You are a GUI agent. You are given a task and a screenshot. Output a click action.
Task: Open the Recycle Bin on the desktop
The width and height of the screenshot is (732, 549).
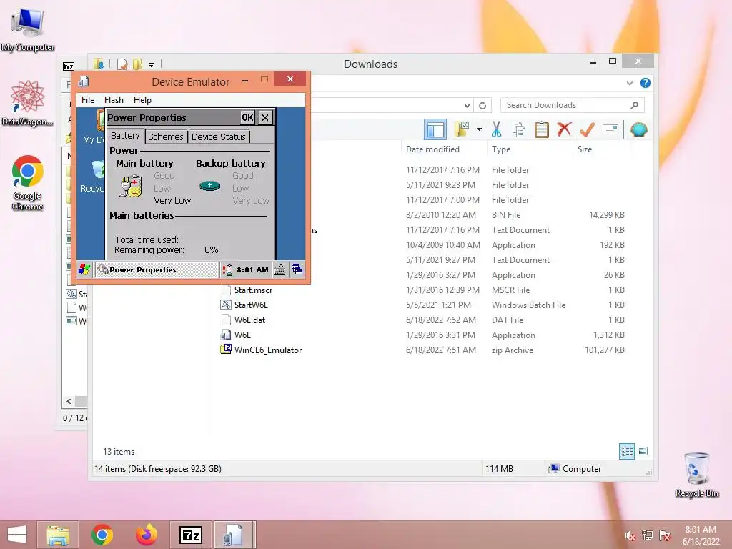tap(696, 475)
